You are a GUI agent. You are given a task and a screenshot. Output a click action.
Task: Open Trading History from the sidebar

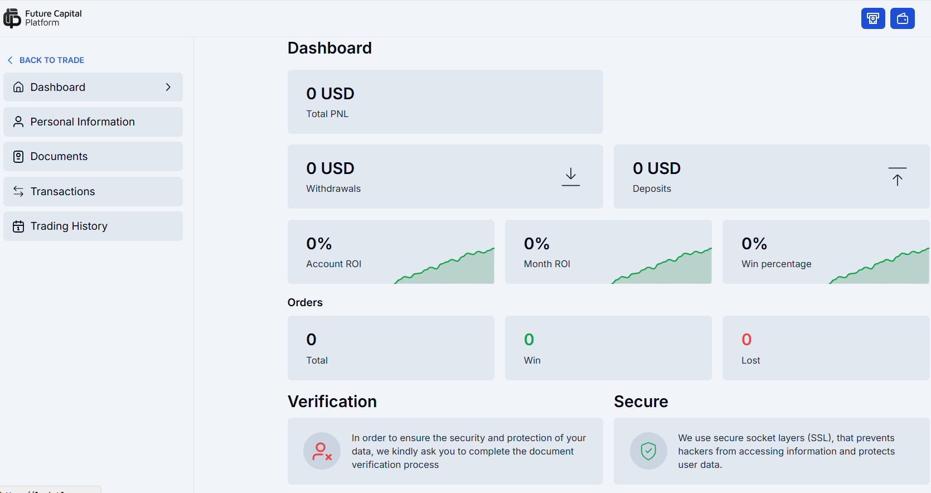[x=93, y=226]
